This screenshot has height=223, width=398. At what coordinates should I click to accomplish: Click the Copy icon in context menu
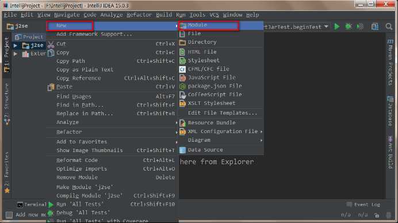point(51,53)
